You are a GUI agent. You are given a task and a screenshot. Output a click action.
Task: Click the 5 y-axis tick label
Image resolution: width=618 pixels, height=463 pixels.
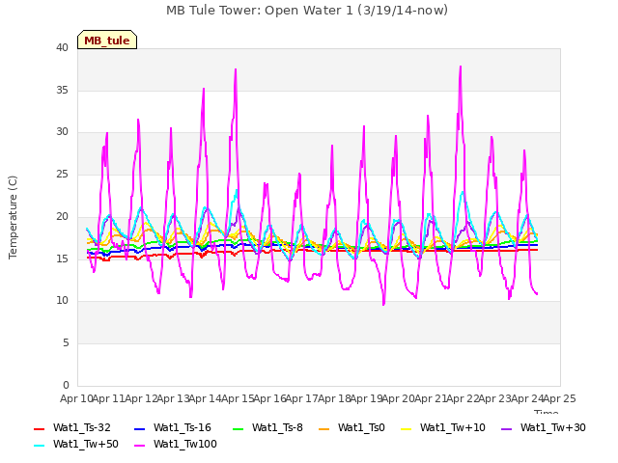tap(66, 343)
